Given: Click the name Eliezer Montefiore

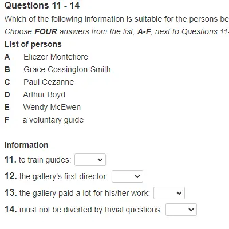Looking at the screenshot, I should pyautogui.click(x=56, y=57).
